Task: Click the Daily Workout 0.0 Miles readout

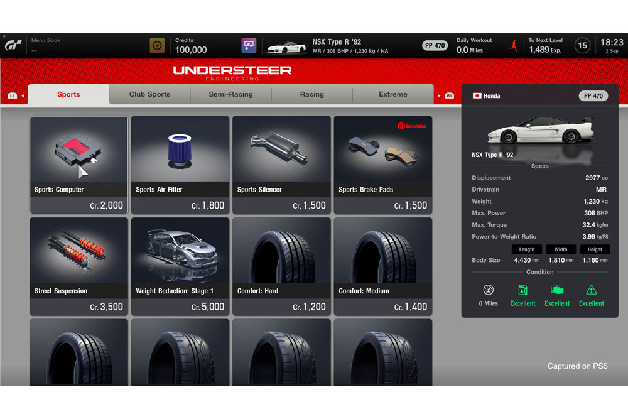Action: click(474, 46)
